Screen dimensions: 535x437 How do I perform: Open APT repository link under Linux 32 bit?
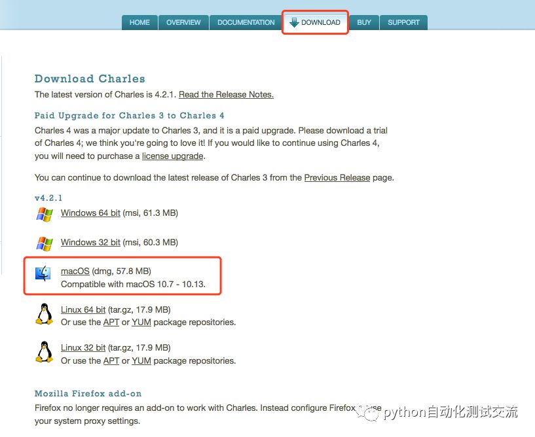(x=111, y=360)
